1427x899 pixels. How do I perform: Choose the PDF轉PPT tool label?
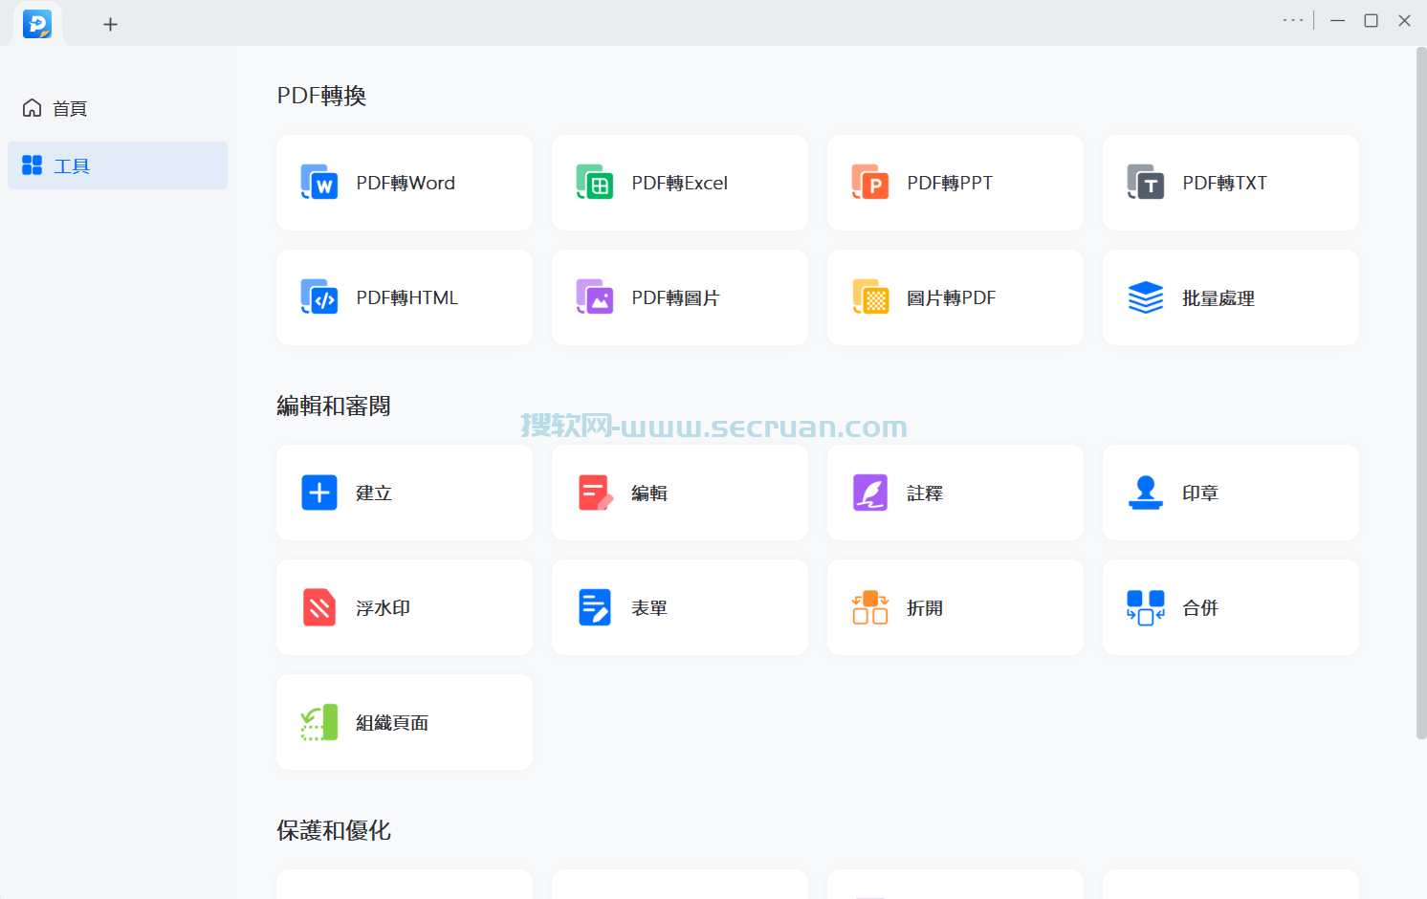pyautogui.click(x=950, y=183)
